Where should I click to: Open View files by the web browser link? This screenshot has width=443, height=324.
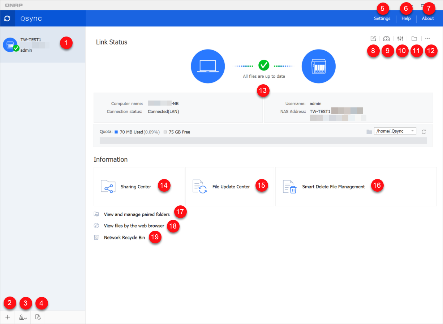134,226
